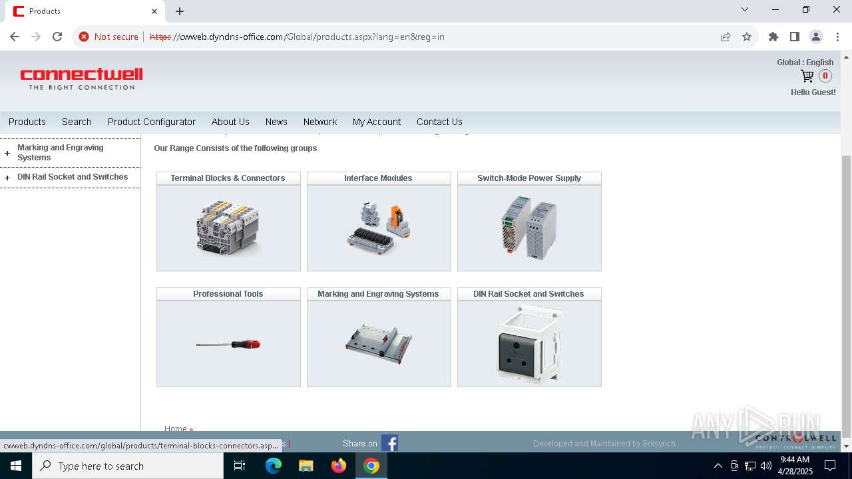
Task: Click Marking and Engraving Systems image
Action: (379, 344)
